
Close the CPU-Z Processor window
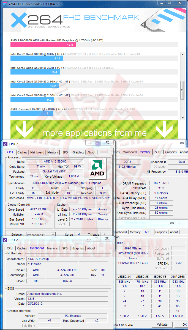(x=107, y=143)
